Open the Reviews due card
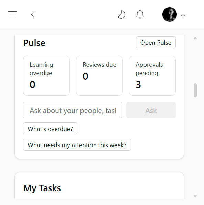The width and height of the screenshot is (204, 205). pyautogui.click(x=99, y=76)
